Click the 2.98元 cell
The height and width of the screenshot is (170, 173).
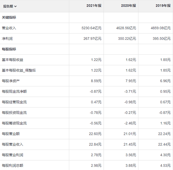coord(96,166)
